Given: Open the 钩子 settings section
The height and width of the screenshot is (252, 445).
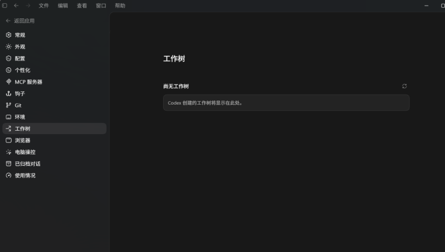Looking at the screenshot, I should 55,93.
